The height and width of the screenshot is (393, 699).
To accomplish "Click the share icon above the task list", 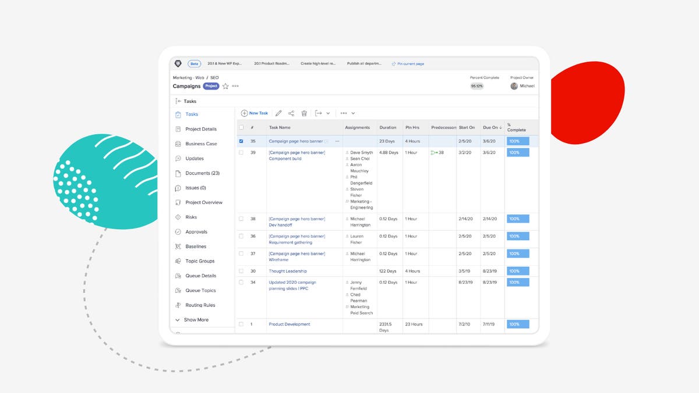I will pos(291,113).
